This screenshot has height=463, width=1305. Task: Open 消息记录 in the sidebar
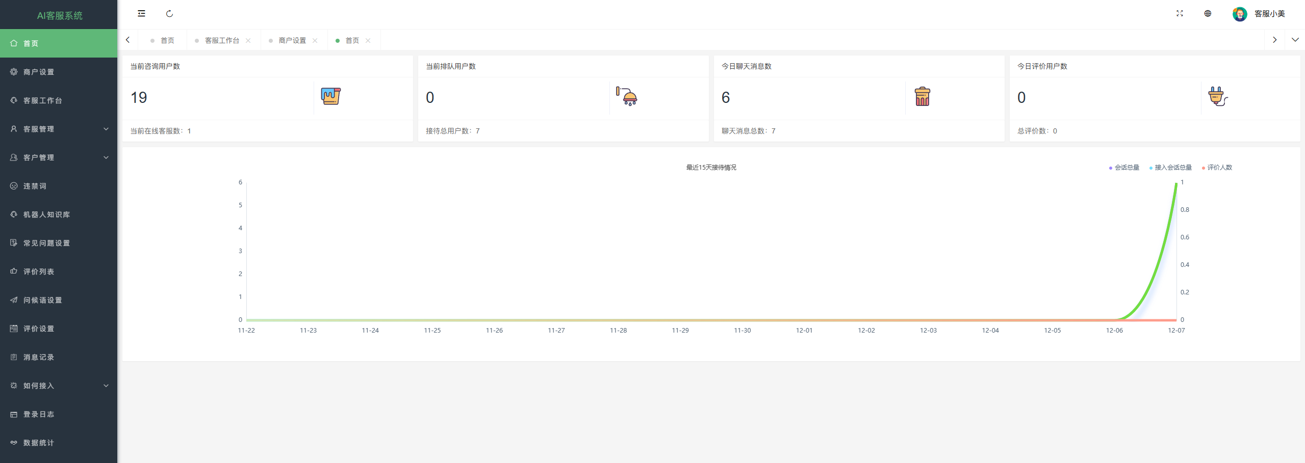pos(59,357)
